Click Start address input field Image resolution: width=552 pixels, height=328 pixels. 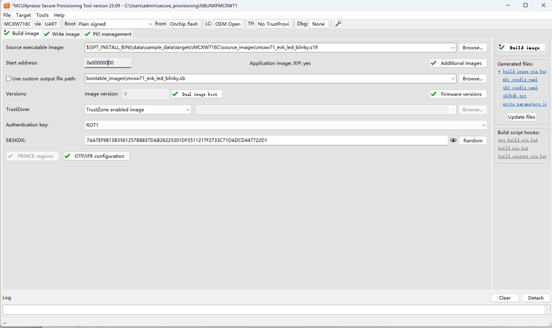tap(108, 63)
